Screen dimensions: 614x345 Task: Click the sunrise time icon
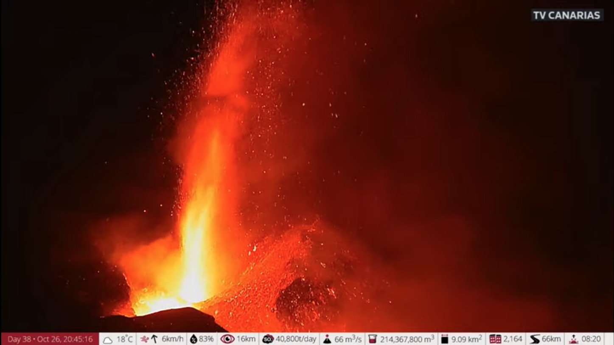[x=573, y=339]
